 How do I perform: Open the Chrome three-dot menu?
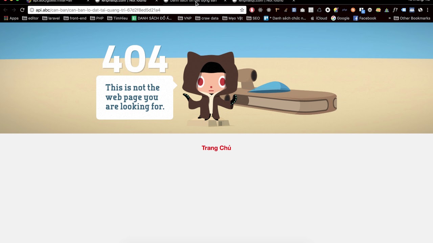pyautogui.click(x=428, y=10)
